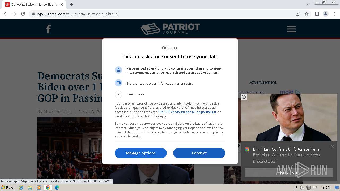Image resolution: width=340 pixels, height=191 pixels.
Task: Close the Democrats Suddenly Betray Biden tab
Action: (62, 5)
